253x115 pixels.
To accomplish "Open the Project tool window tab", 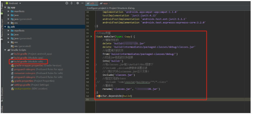I will point(2,8).
